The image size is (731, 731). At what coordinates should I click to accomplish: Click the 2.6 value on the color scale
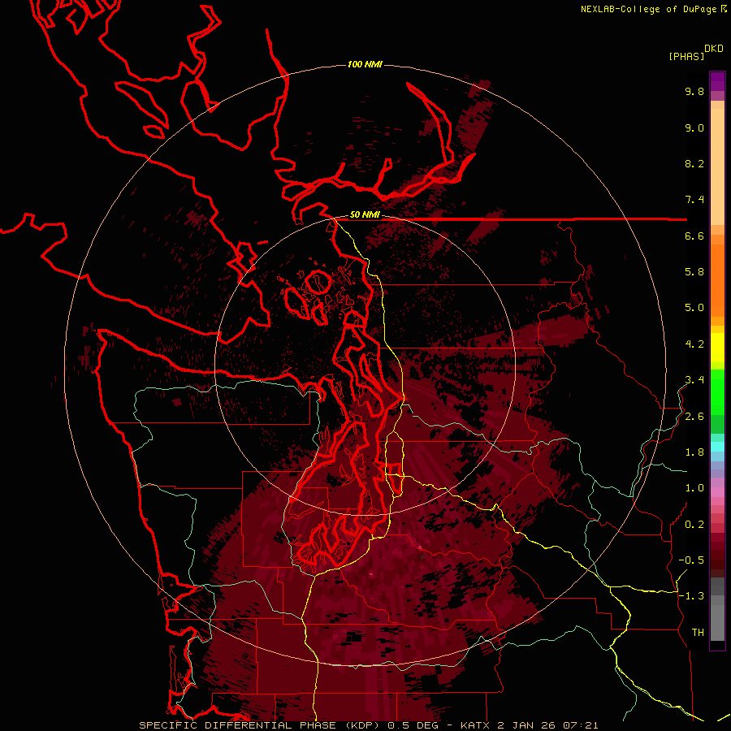click(x=694, y=417)
